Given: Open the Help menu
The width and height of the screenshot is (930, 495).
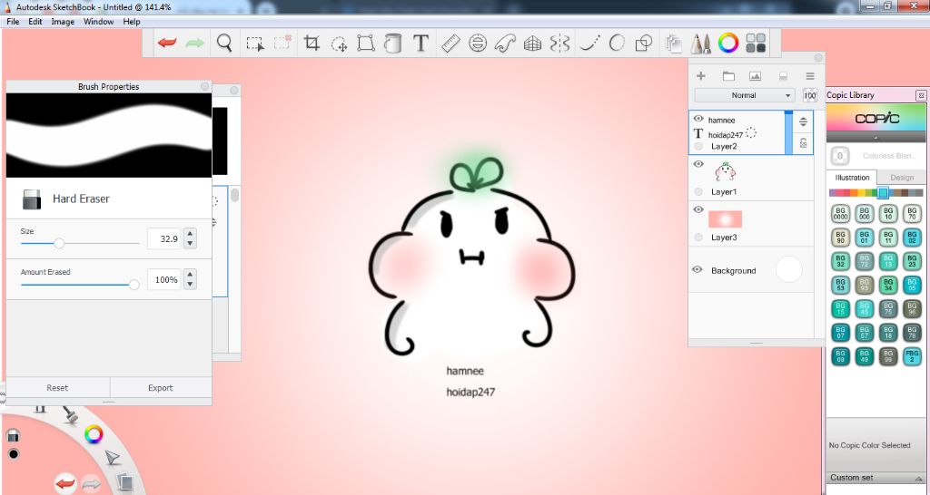Looking at the screenshot, I should pos(131,22).
